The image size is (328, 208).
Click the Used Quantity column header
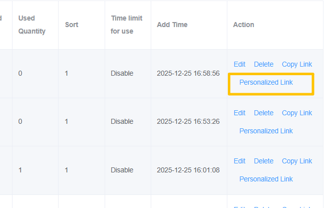pos(32,25)
